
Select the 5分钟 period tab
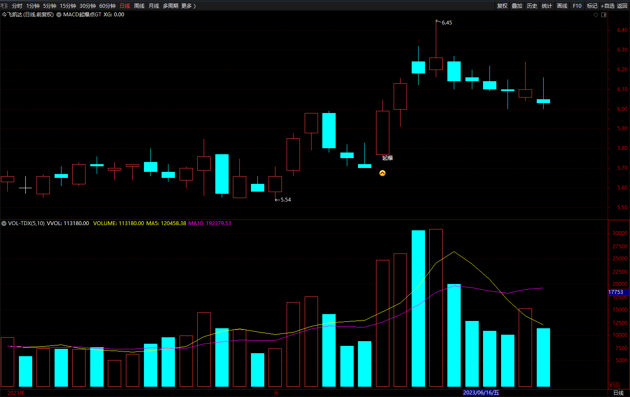[49, 6]
